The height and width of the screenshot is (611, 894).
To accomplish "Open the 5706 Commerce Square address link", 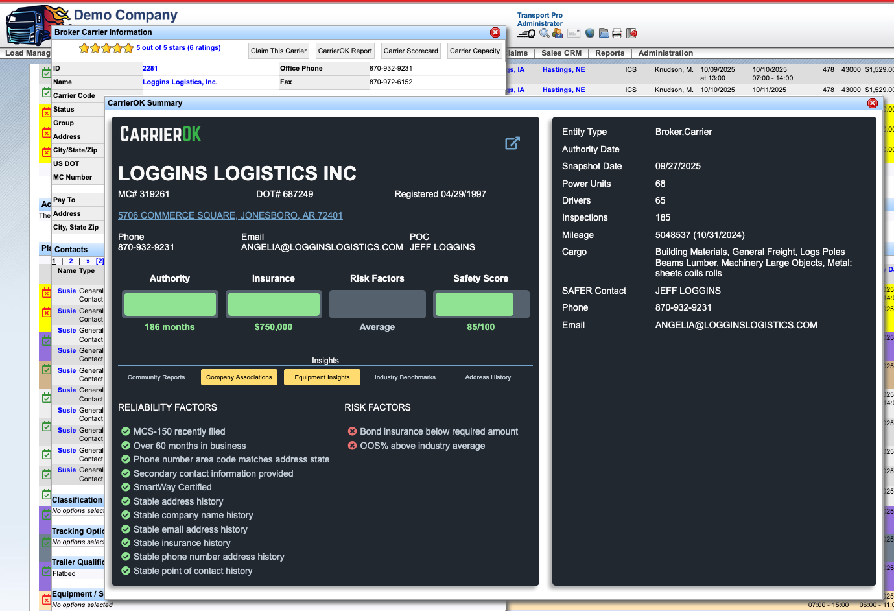I will 230,215.
